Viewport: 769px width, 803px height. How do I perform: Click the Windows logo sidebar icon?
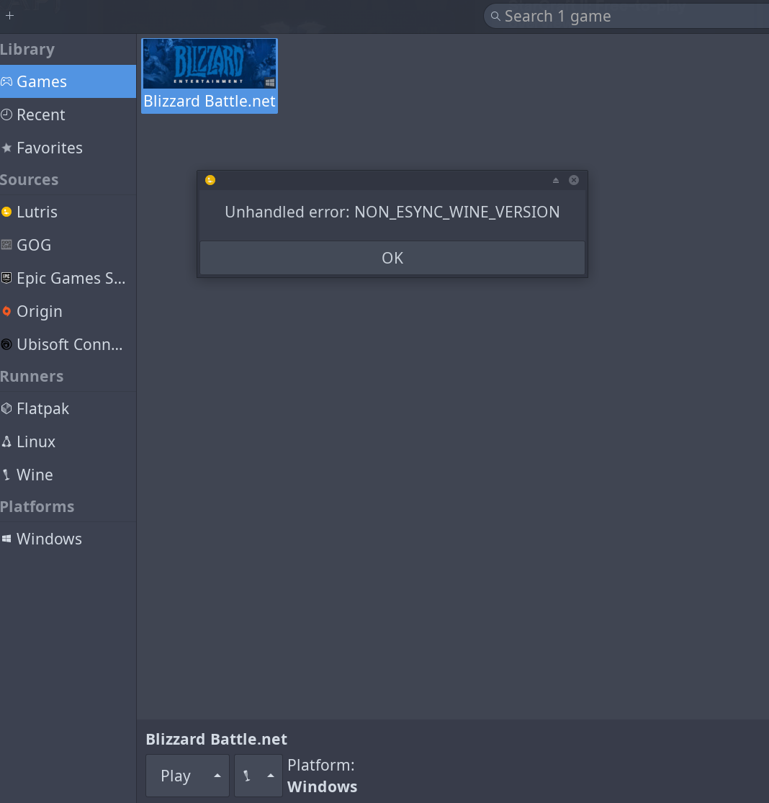click(x=6, y=539)
